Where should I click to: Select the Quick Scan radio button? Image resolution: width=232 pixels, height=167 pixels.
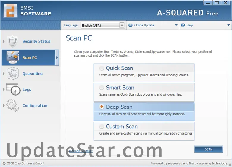101,68
